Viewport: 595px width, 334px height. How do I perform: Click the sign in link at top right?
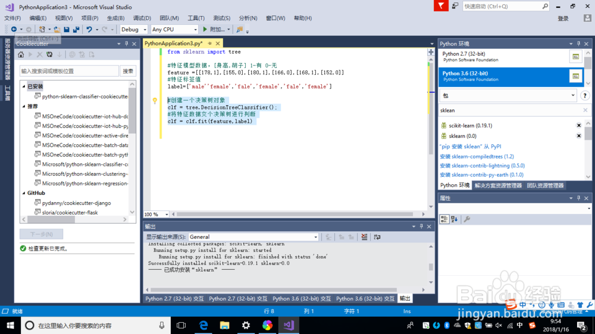click(563, 18)
